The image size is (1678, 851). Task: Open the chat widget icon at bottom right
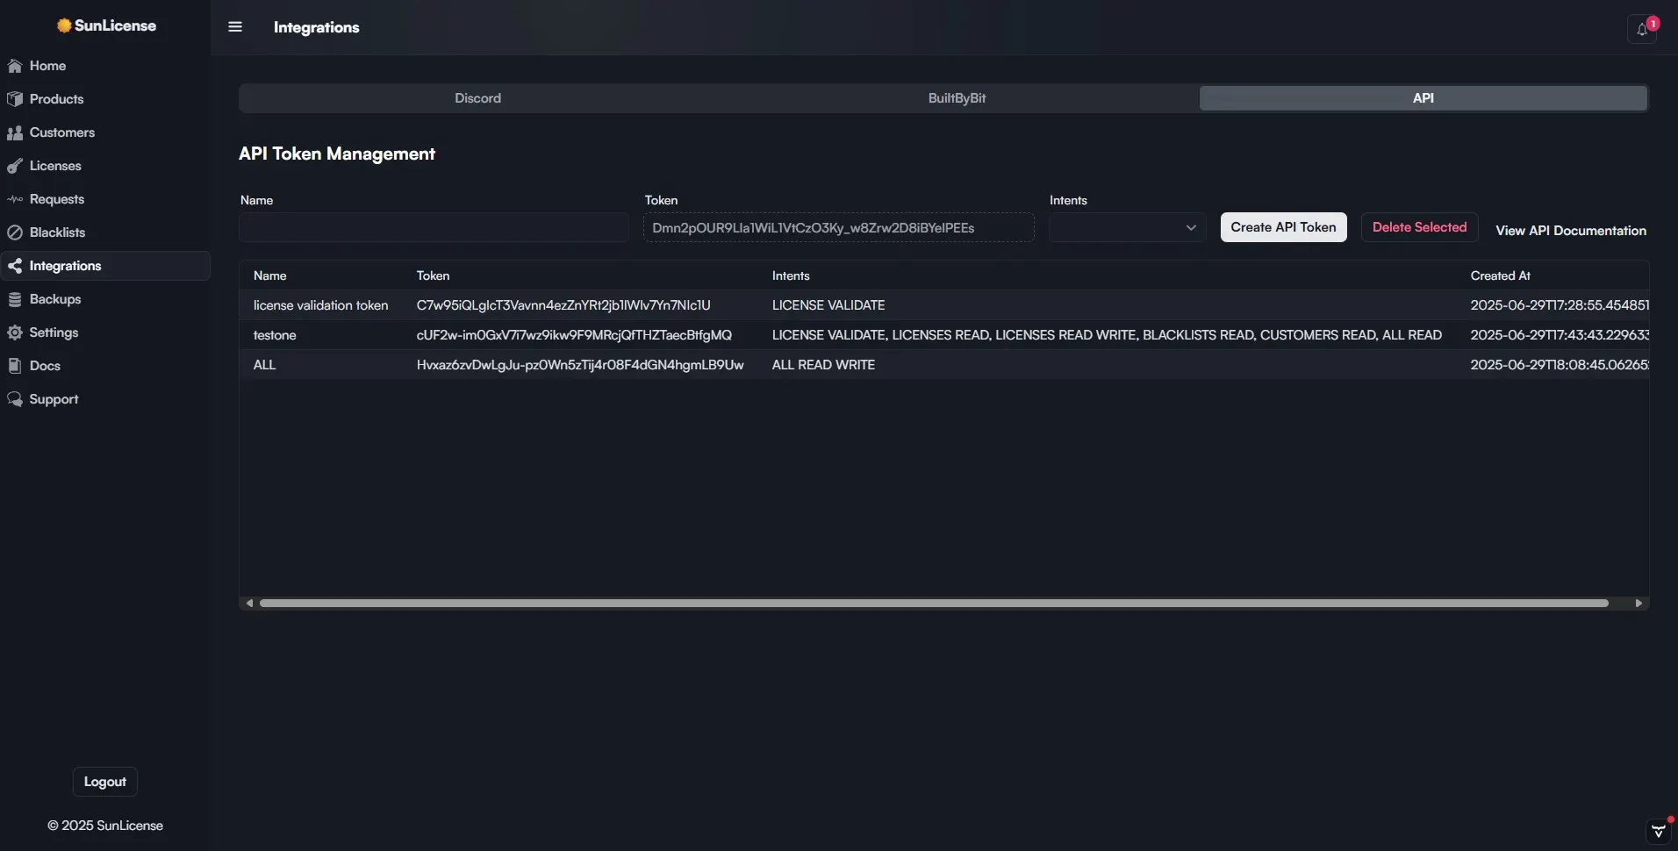(x=1659, y=831)
